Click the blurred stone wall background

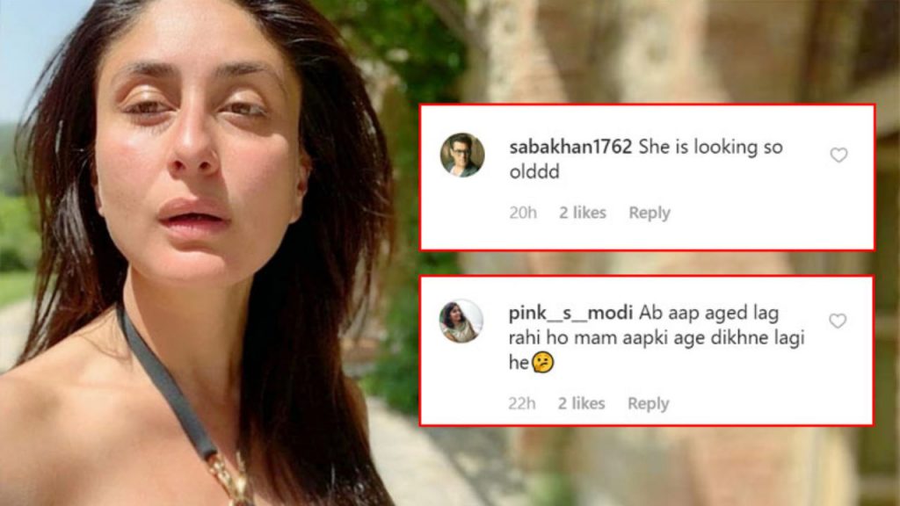(660, 52)
